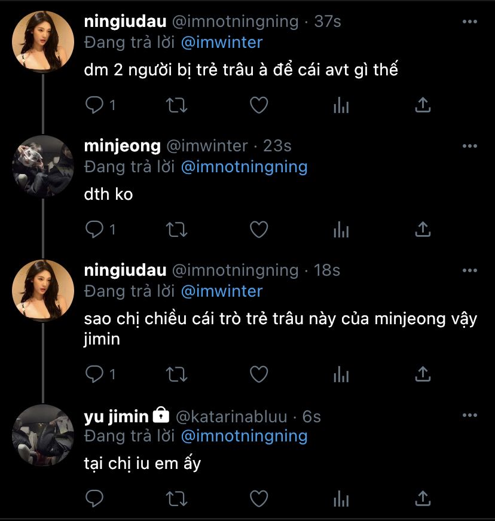The width and height of the screenshot is (495, 521).
Task: View analytics of the "dth ko" tweet
Action: 341,229
